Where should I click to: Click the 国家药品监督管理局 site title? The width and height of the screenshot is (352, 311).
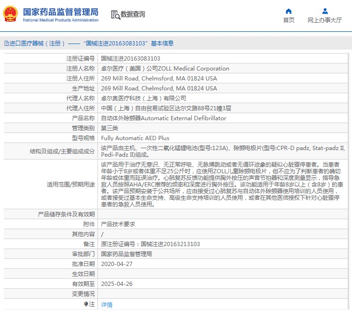point(61,11)
